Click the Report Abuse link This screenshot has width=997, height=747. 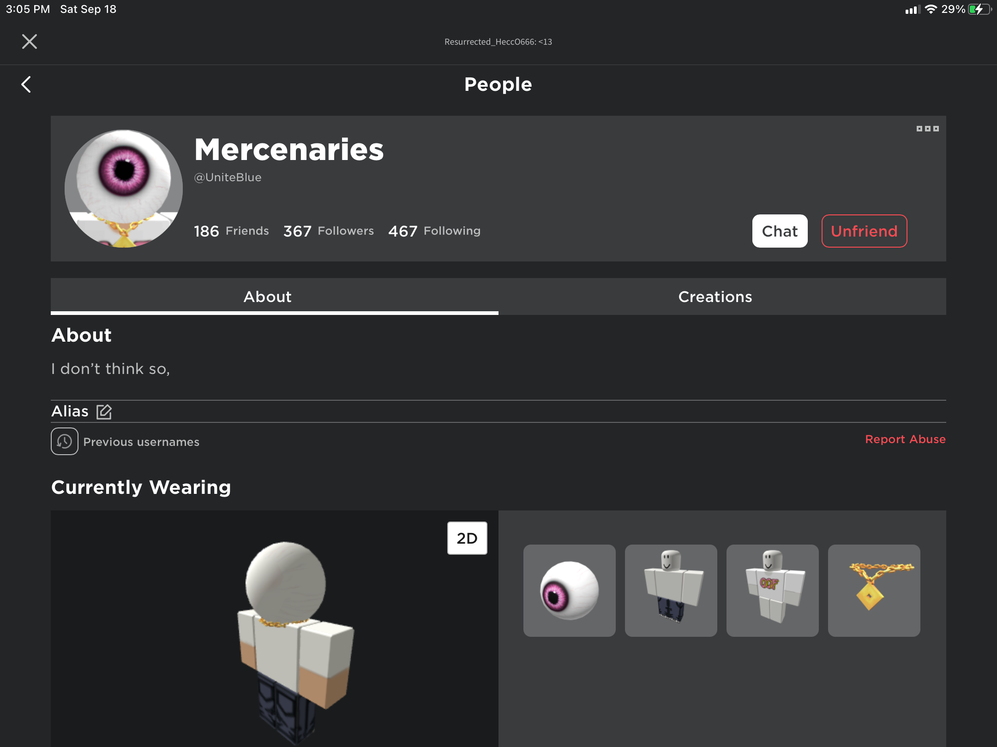pyautogui.click(x=904, y=438)
